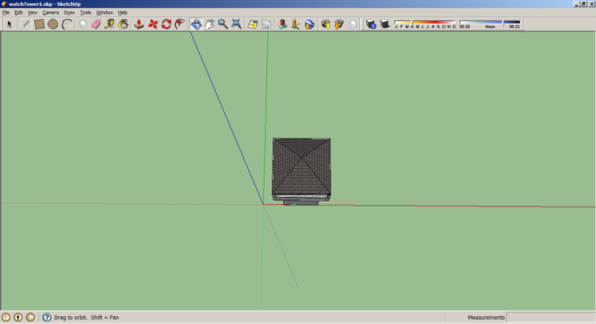Click the Photo Textures icon
596x324 pixels.
pos(295,25)
